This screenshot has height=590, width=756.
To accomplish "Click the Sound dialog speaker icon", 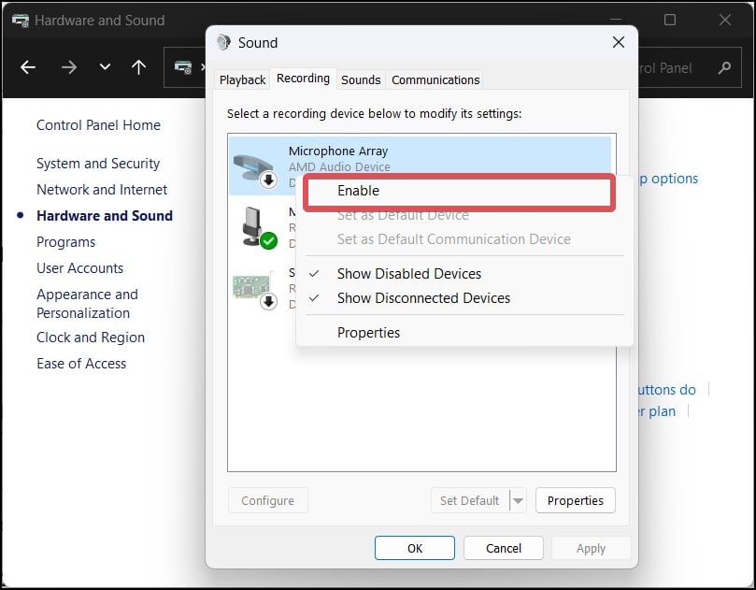I will tap(223, 42).
